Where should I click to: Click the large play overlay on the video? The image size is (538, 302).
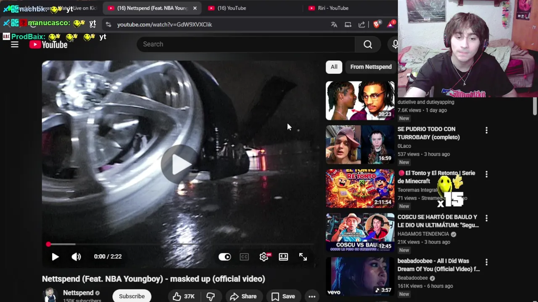181,164
